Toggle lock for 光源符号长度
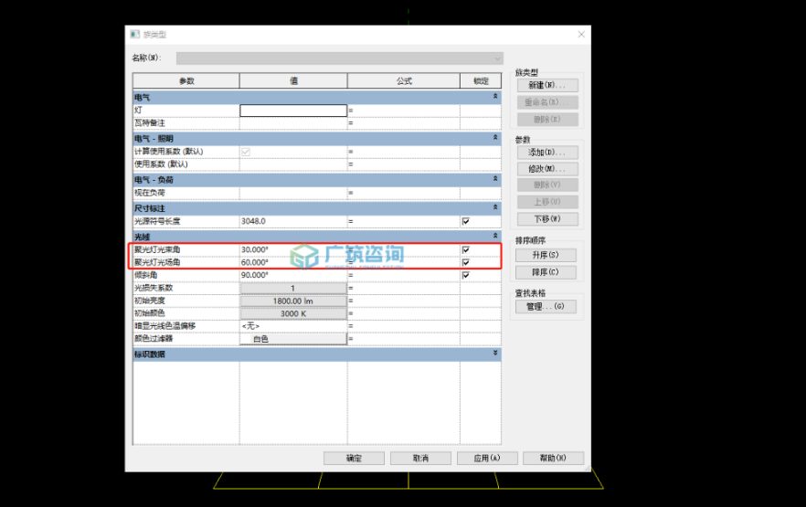This screenshot has height=507, width=806. tap(466, 221)
